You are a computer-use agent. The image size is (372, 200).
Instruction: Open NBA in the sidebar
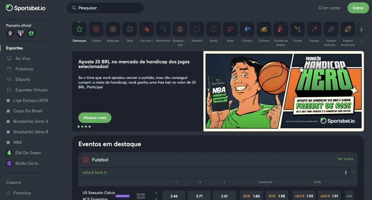[x=17, y=142]
